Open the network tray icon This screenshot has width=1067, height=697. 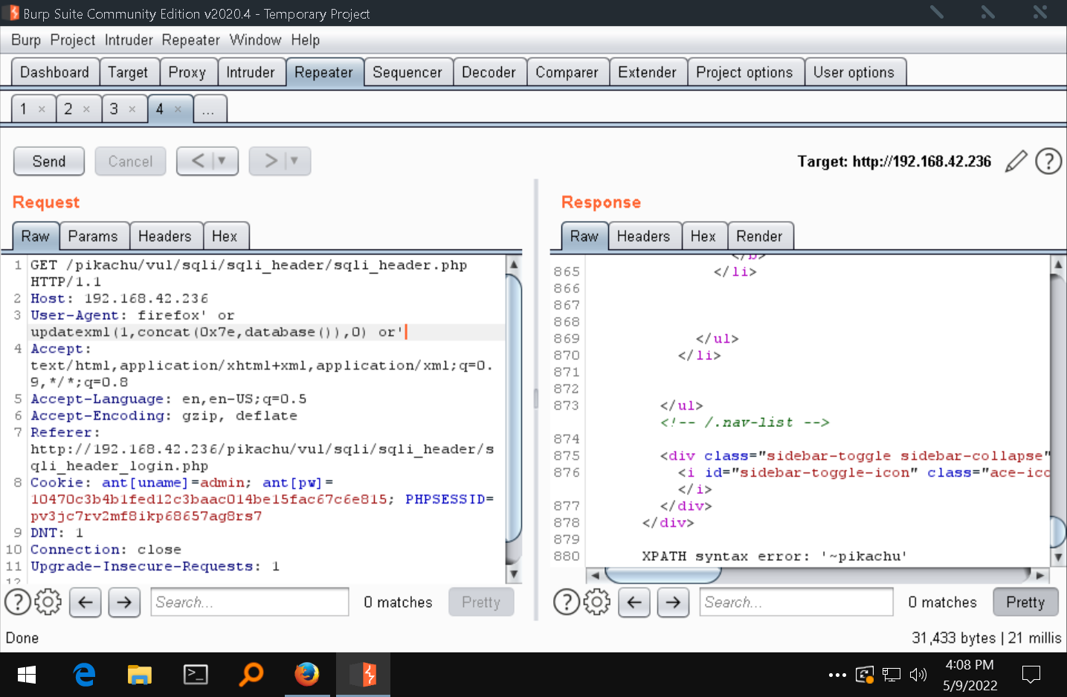point(892,675)
